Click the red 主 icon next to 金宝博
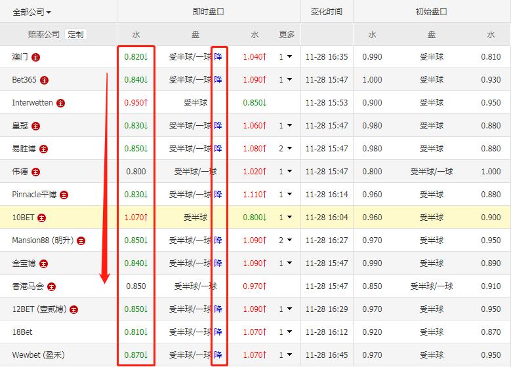Image resolution: width=511 pixels, height=367 pixels. [x=43, y=263]
